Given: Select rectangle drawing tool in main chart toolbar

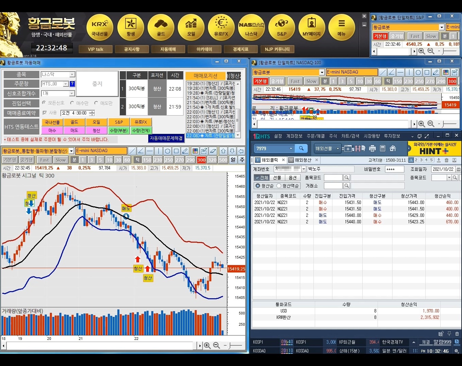Looking at the screenshot, I should click(176, 151).
